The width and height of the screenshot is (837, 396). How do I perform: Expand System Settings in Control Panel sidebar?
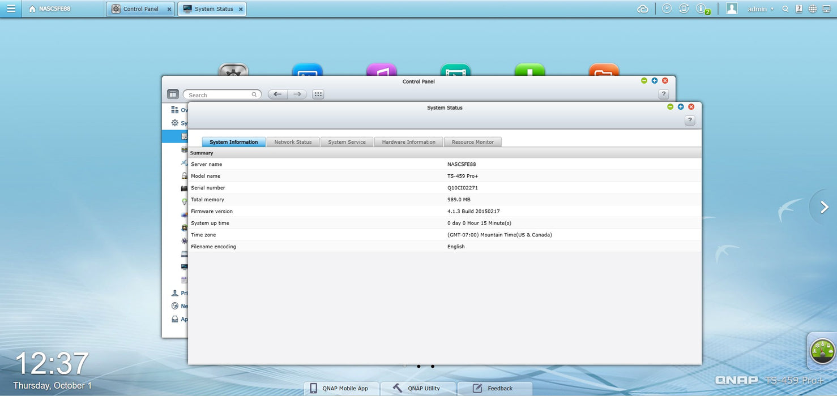pyautogui.click(x=179, y=123)
